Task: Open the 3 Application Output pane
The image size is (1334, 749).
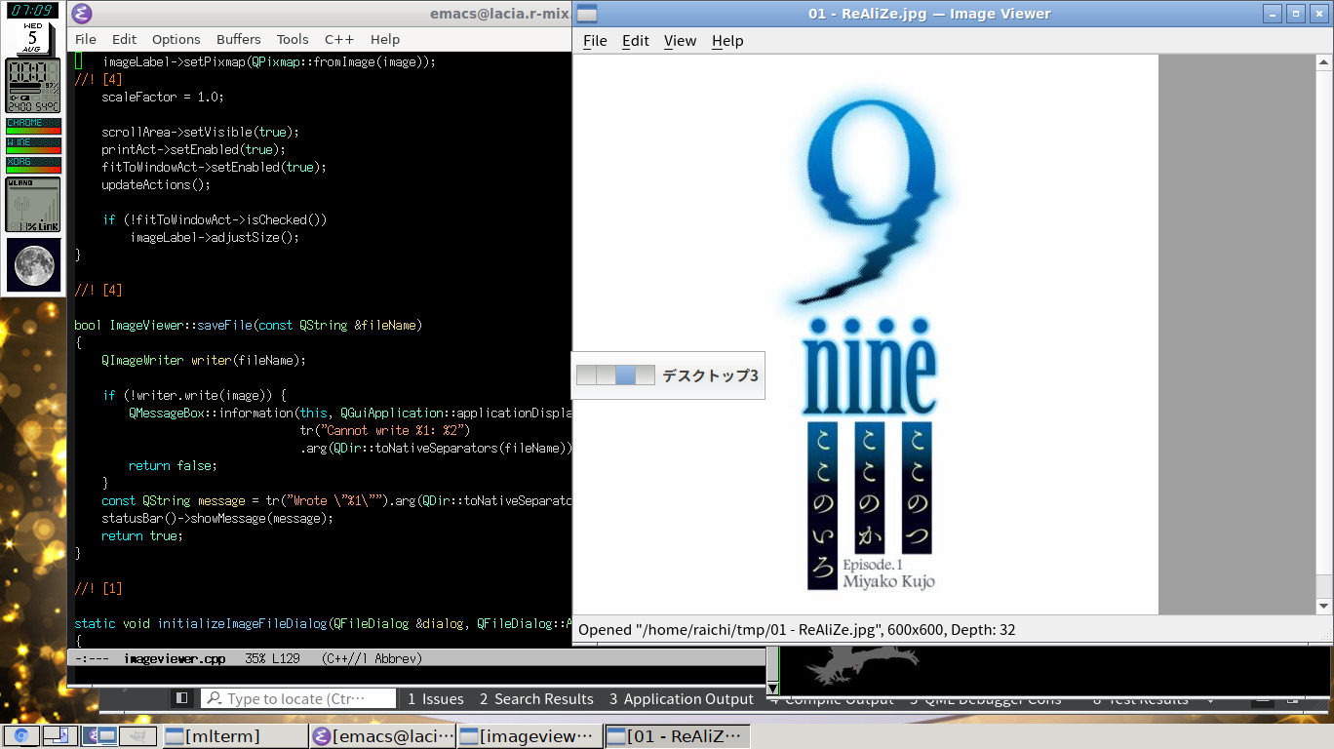Action: point(682,698)
